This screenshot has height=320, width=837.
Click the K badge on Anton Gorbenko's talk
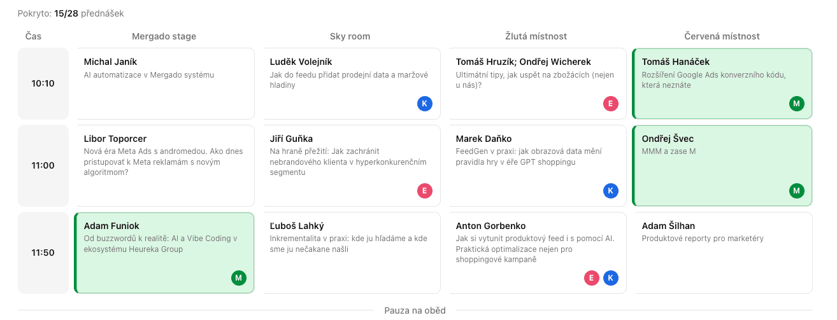click(611, 278)
